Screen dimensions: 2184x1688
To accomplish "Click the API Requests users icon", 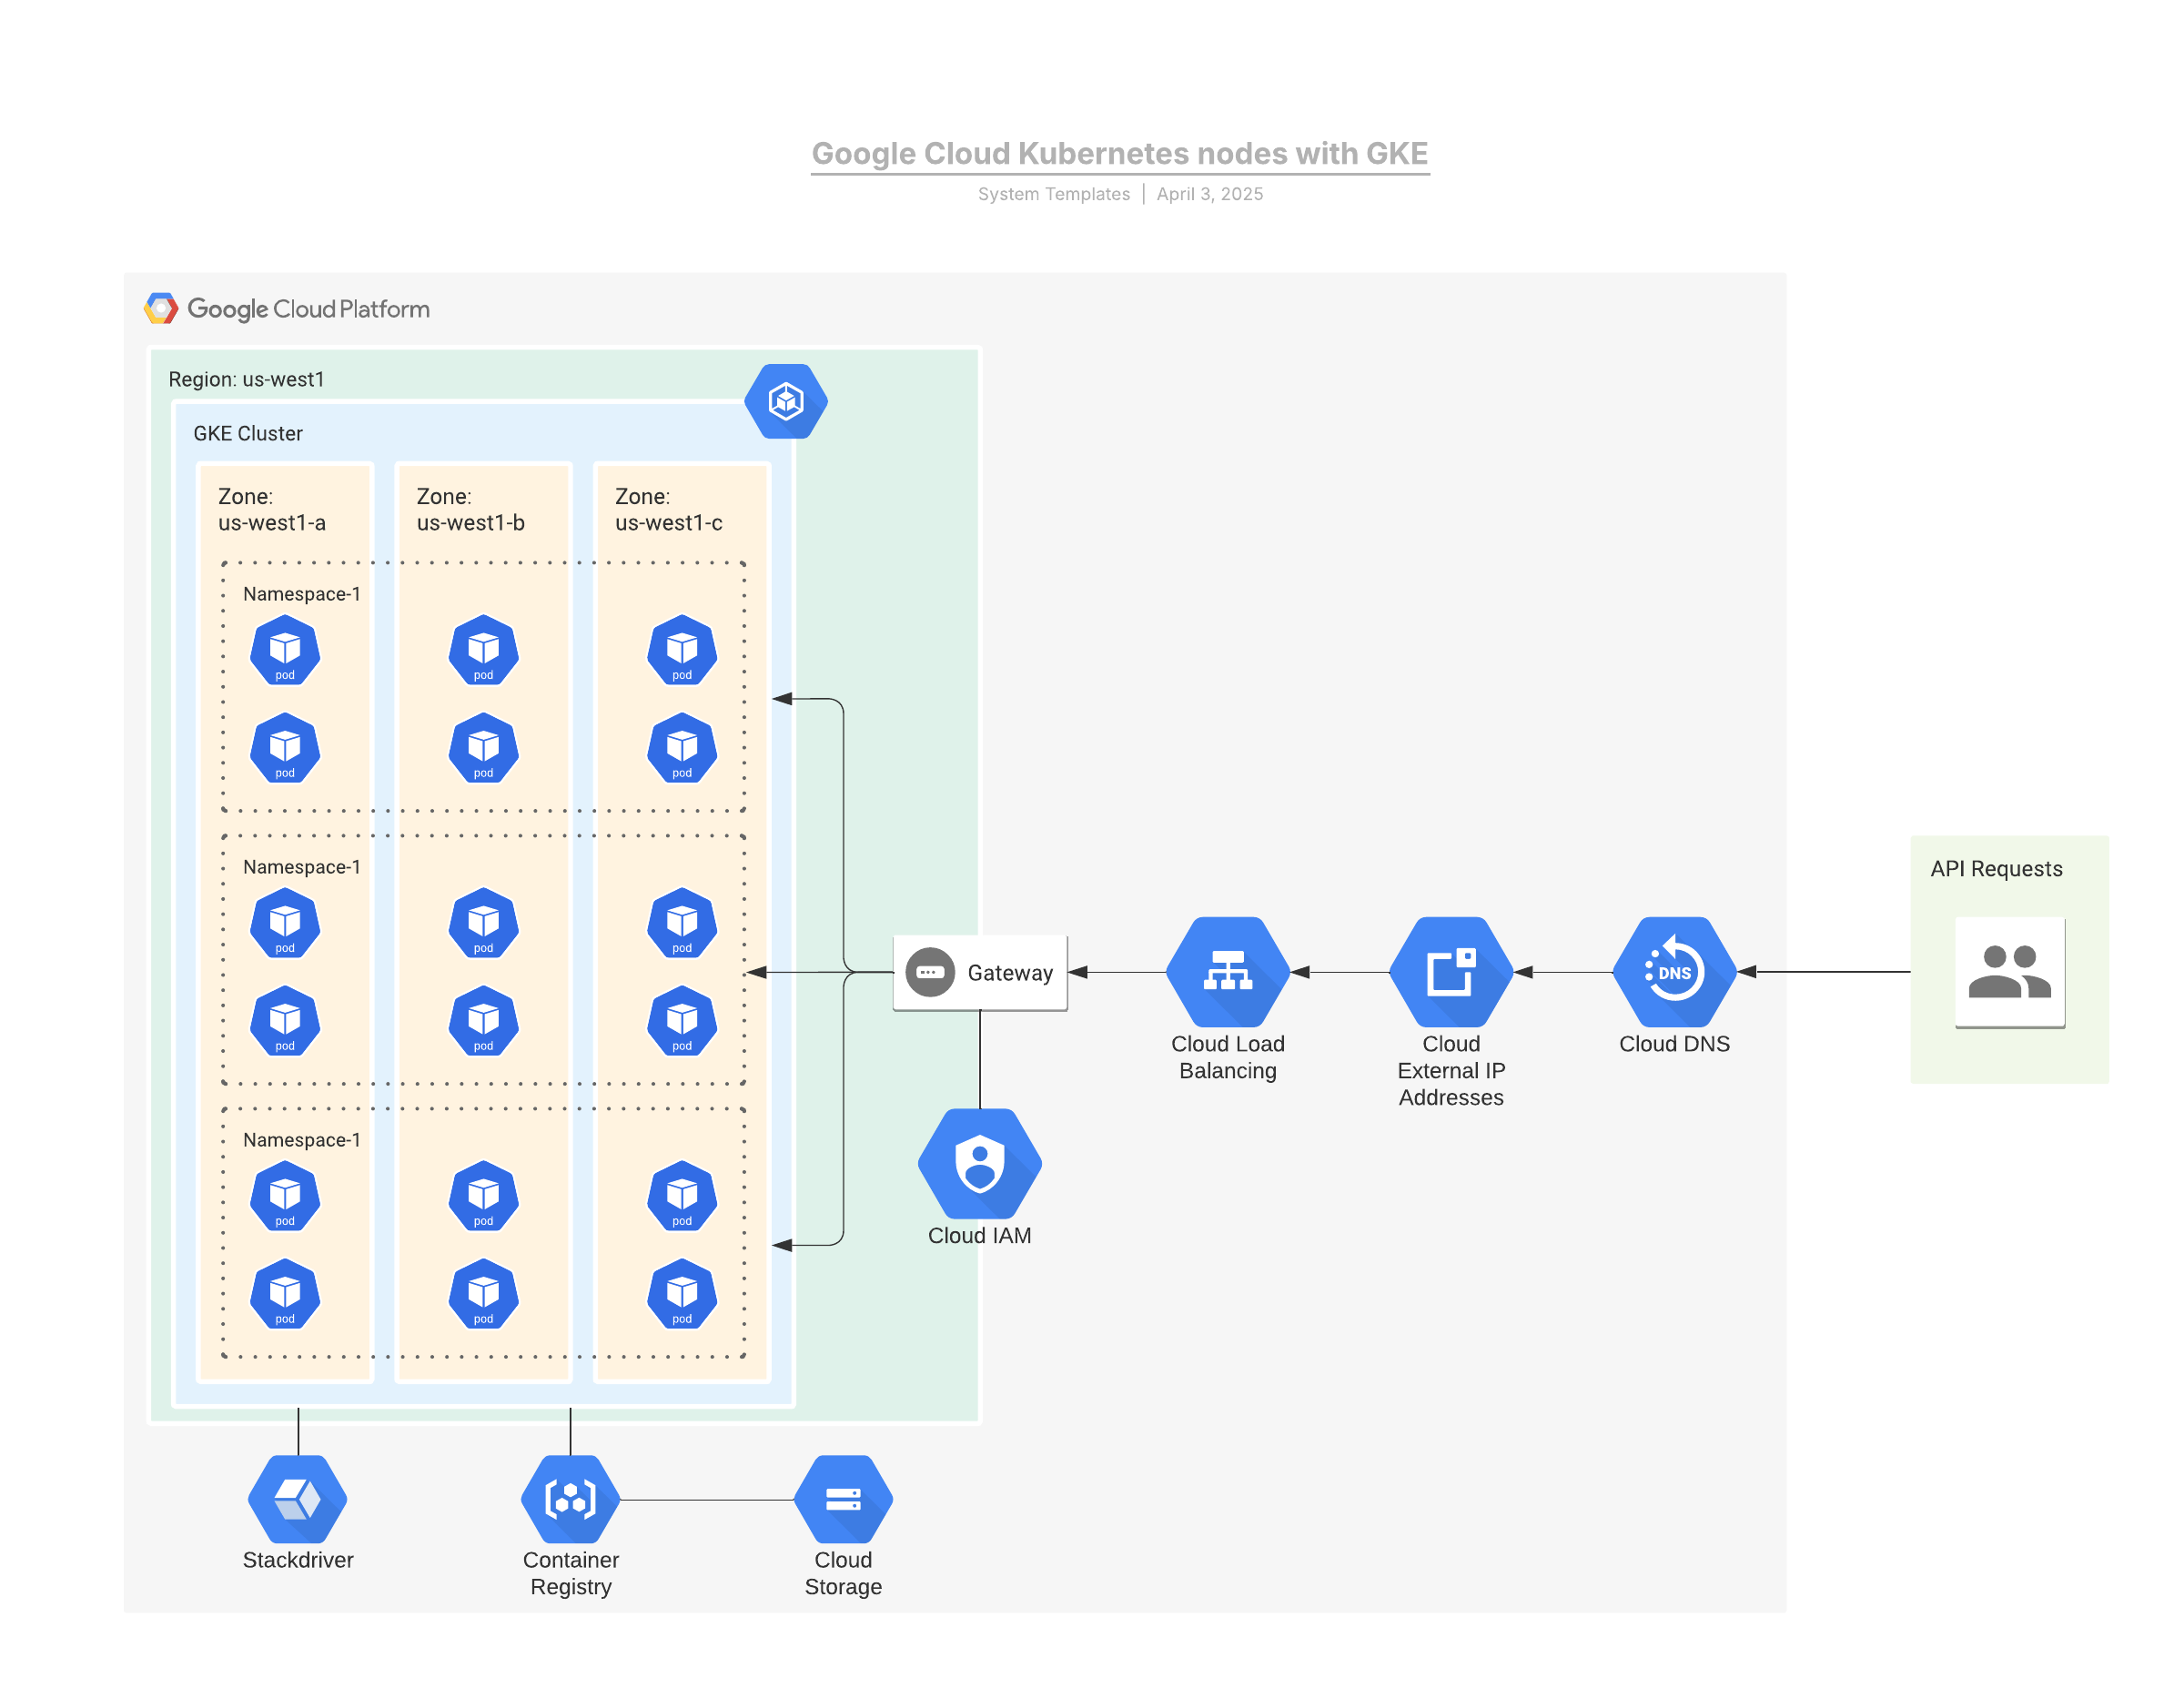I will (2008, 971).
